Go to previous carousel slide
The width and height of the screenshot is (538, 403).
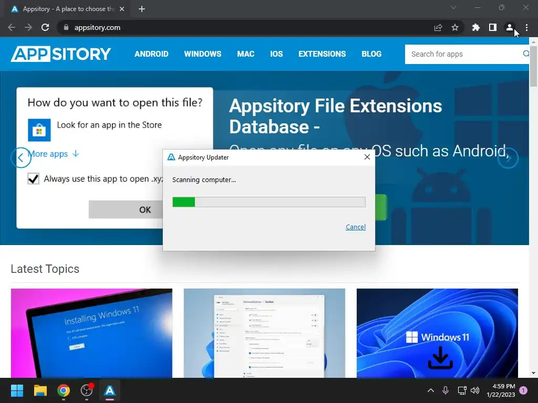click(21, 157)
